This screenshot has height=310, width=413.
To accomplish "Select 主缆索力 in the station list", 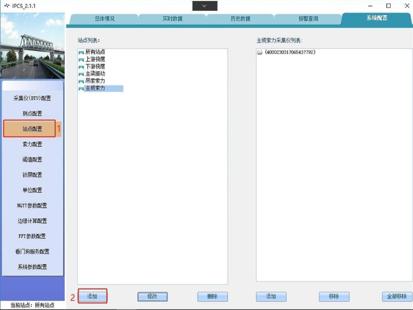I will (95, 88).
